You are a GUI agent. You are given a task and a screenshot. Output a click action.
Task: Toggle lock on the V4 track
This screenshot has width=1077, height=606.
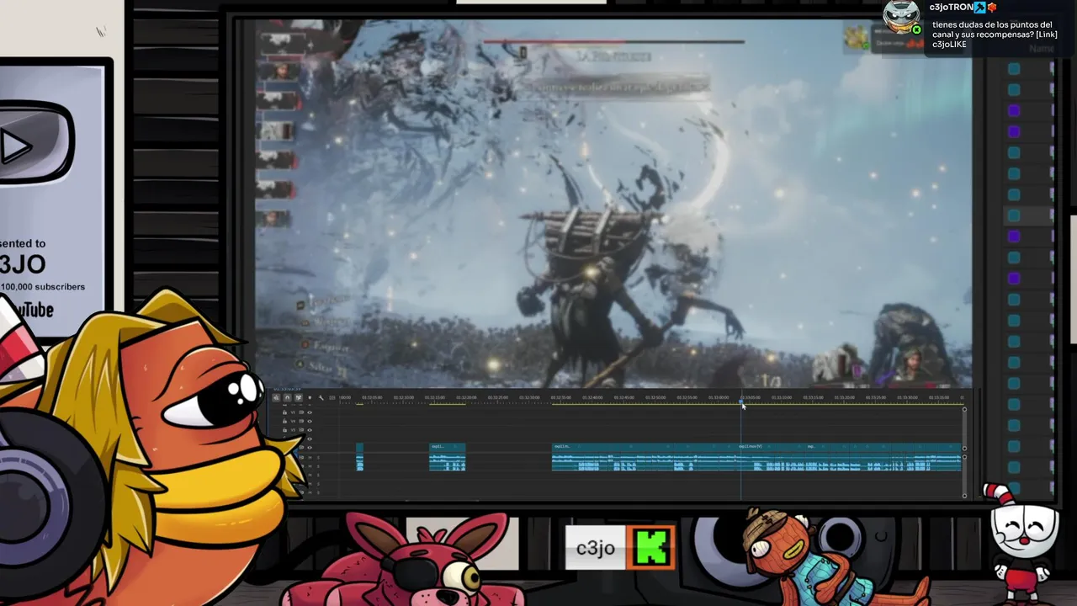point(284,421)
